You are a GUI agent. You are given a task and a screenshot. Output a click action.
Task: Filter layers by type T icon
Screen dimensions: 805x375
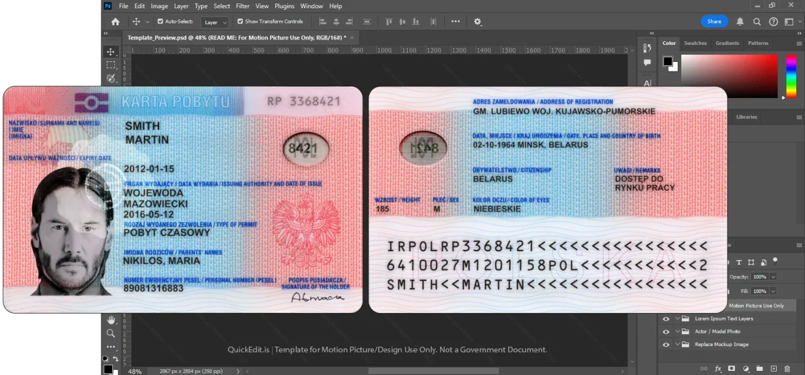pyautogui.click(x=739, y=262)
